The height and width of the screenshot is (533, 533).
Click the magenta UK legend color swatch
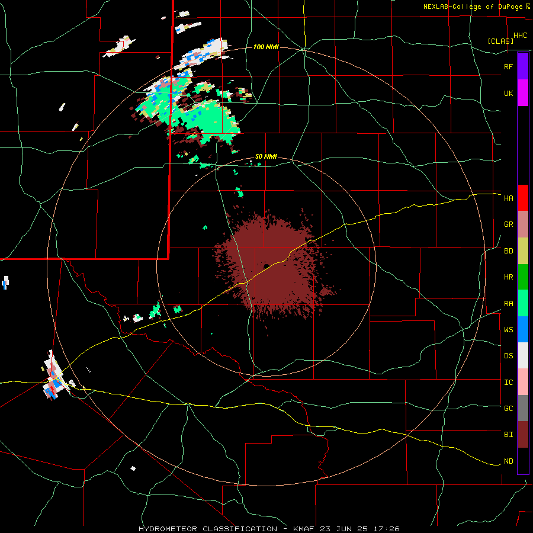click(523, 92)
